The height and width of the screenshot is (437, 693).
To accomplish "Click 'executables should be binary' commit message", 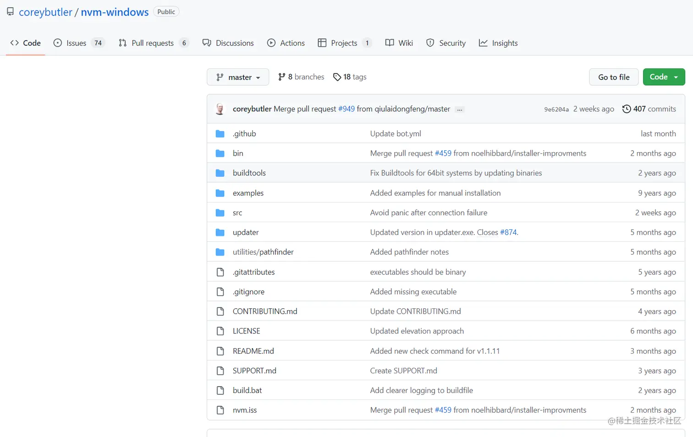I will pos(418,272).
